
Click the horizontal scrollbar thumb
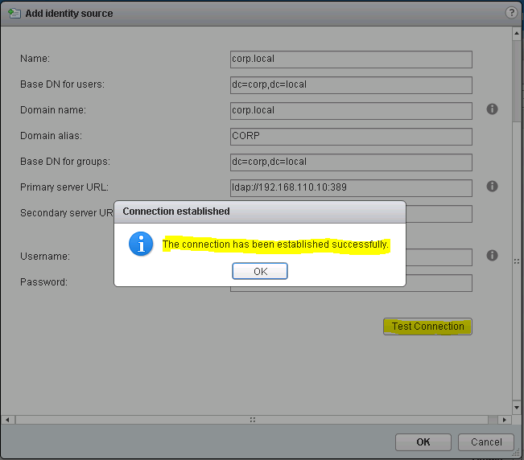[x=252, y=420]
